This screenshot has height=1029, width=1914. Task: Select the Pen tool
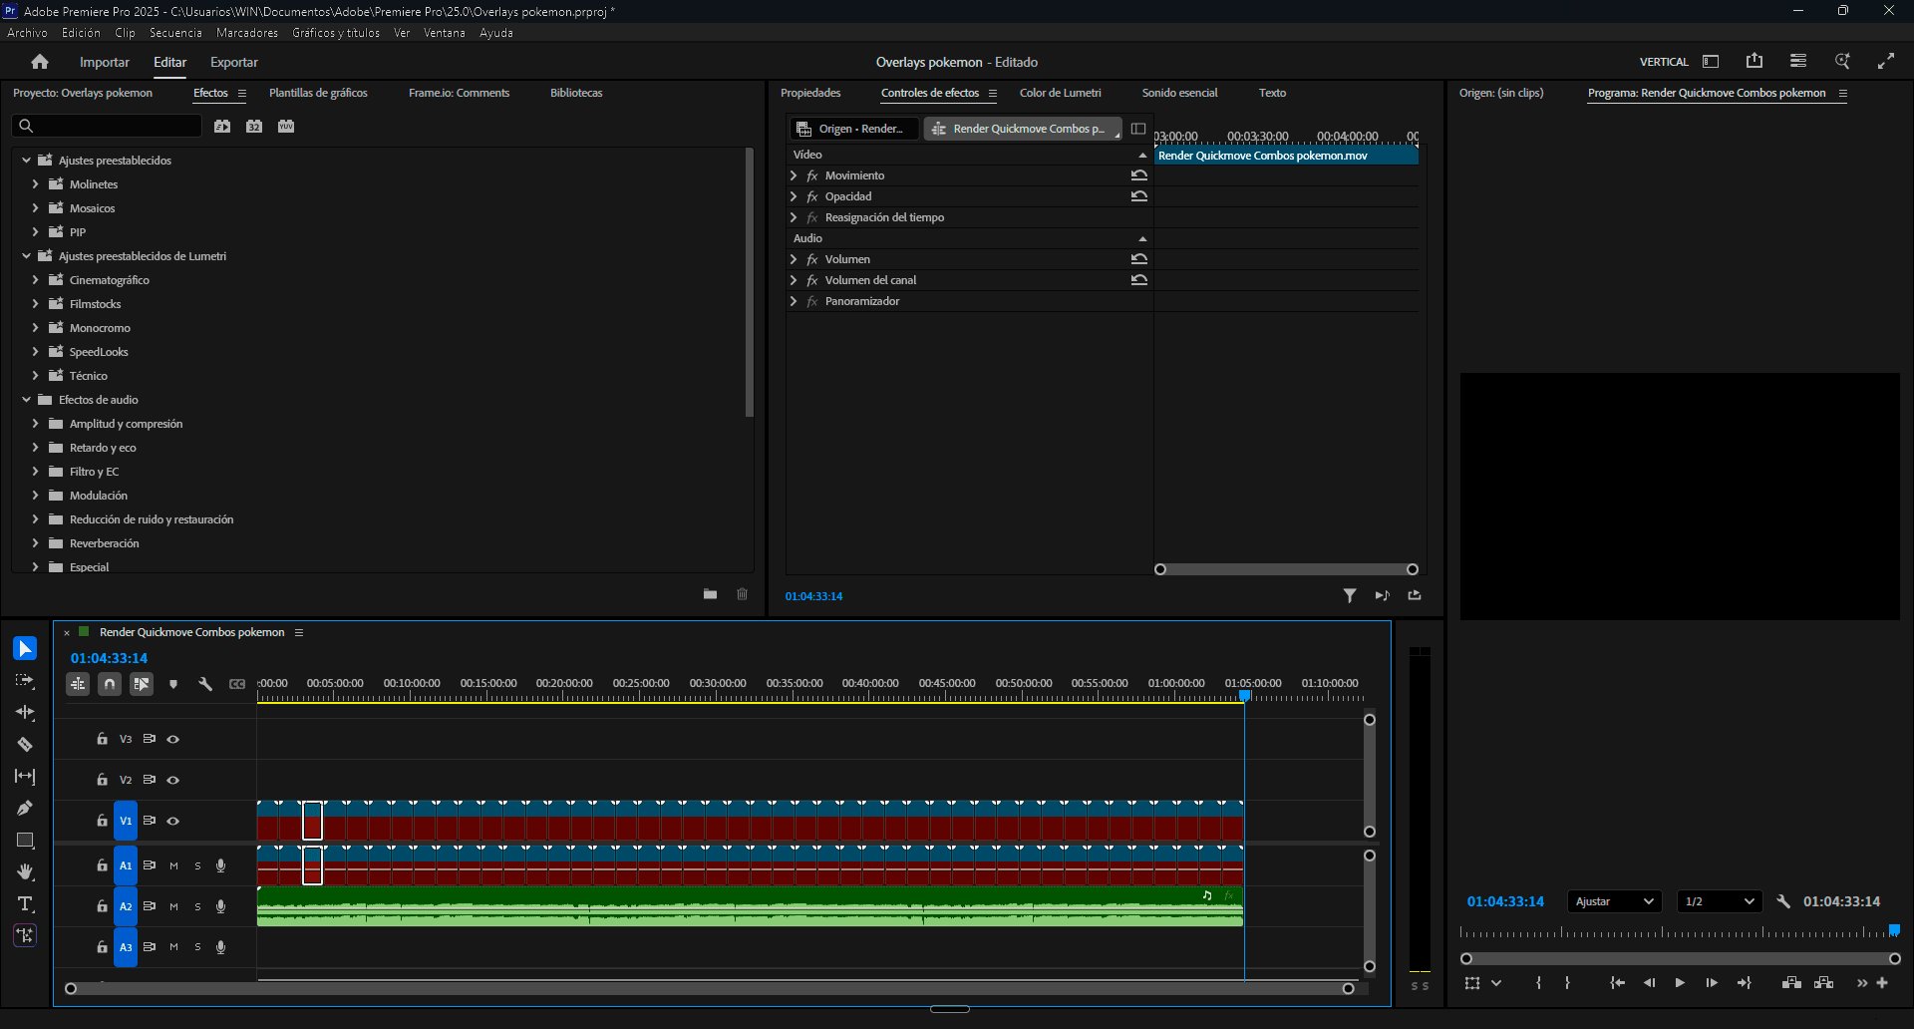click(x=25, y=809)
